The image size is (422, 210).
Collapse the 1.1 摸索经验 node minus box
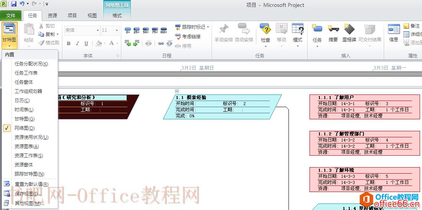[177, 91]
